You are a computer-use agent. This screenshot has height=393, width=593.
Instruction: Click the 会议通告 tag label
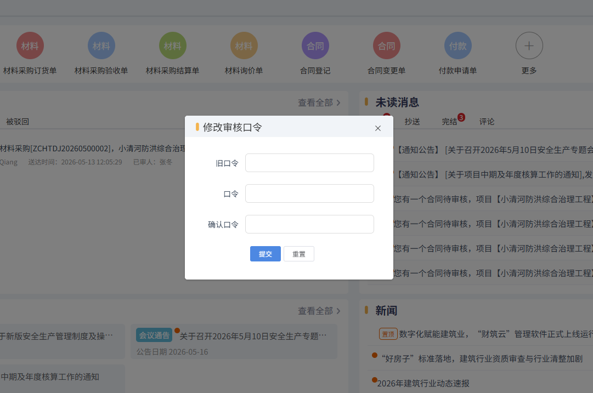pyautogui.click(x=154, y=335)
